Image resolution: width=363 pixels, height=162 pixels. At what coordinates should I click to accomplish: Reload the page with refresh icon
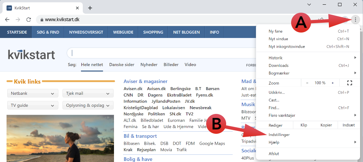(29, 20)
